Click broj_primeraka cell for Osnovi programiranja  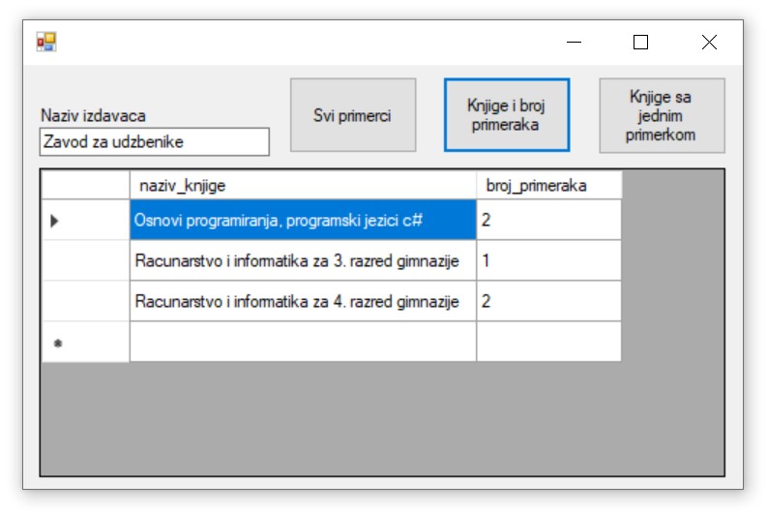(x=548, y=220)
